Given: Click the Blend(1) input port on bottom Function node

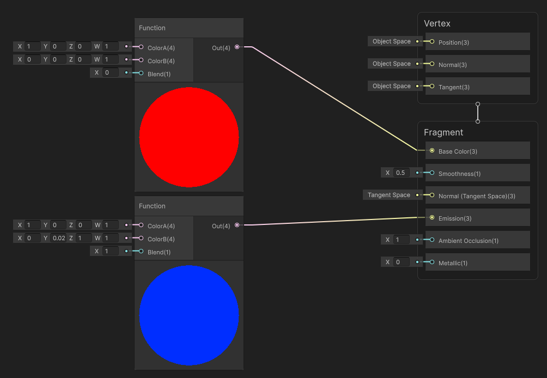Looking at the screenshot, I should [141, 251].
